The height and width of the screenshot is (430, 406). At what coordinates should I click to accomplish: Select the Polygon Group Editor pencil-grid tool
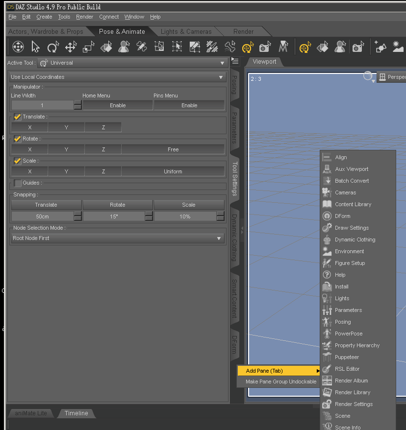point(195,47)
